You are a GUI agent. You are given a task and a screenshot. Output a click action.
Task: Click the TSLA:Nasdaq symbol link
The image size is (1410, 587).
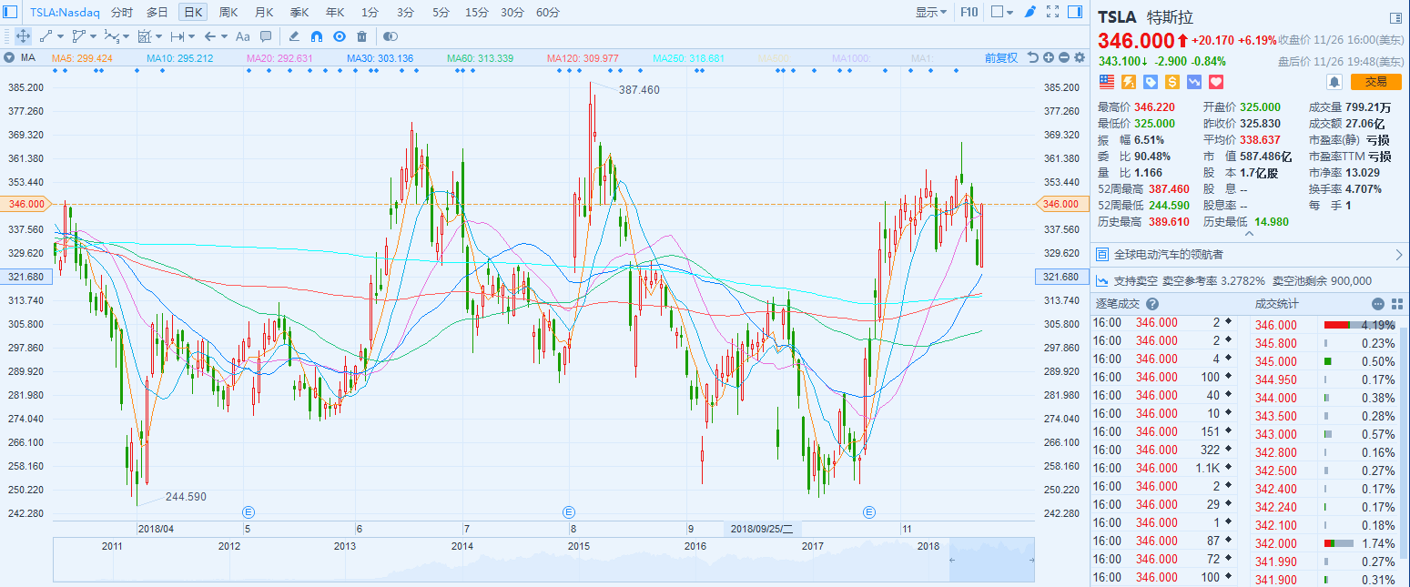pyautogui.click(x=64, y=13)
